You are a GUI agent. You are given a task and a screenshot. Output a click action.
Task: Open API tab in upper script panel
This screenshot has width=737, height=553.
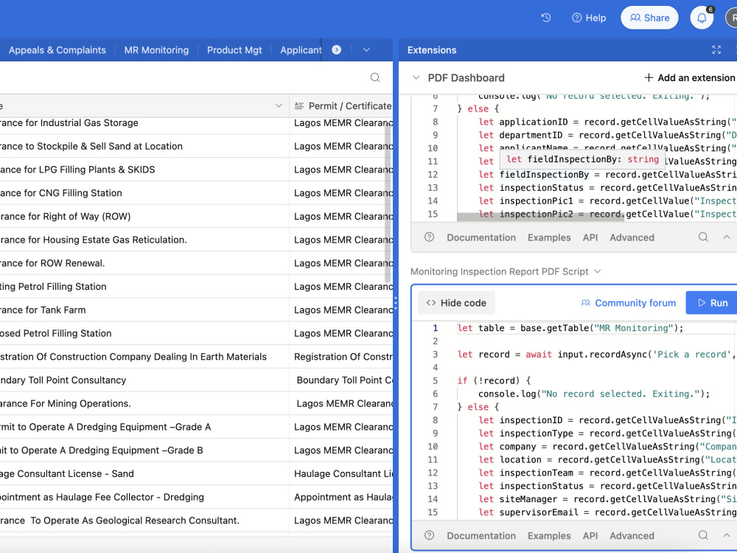point(590,237)
